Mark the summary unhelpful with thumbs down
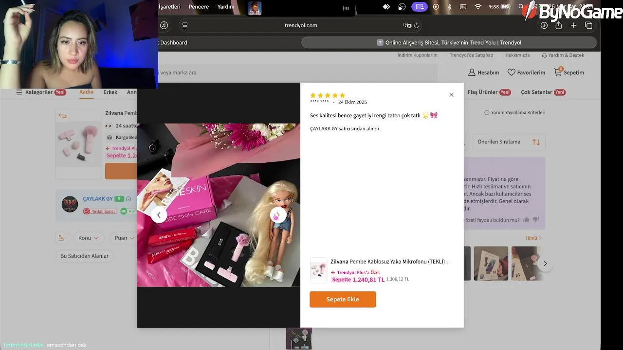Screen dimensions: 623x350 pyautogui.click(x=536, y=220)
